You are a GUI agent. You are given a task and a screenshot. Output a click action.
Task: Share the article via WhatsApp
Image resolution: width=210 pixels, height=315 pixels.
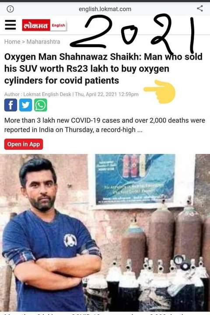tap(41, 105)
